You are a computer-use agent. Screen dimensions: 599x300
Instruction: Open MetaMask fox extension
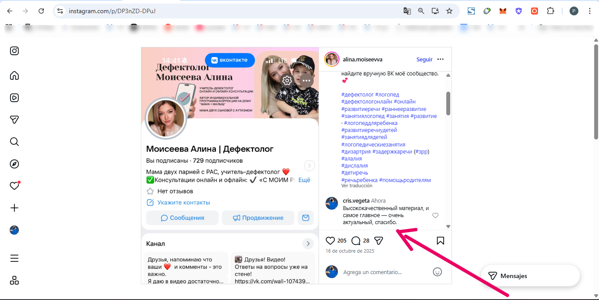pyautogui.click(x=503, y=11)
